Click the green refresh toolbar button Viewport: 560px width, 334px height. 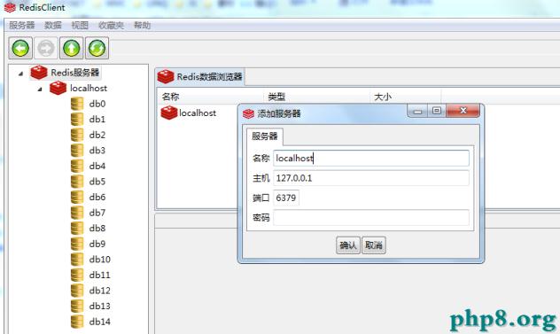(x=97, y=48)
